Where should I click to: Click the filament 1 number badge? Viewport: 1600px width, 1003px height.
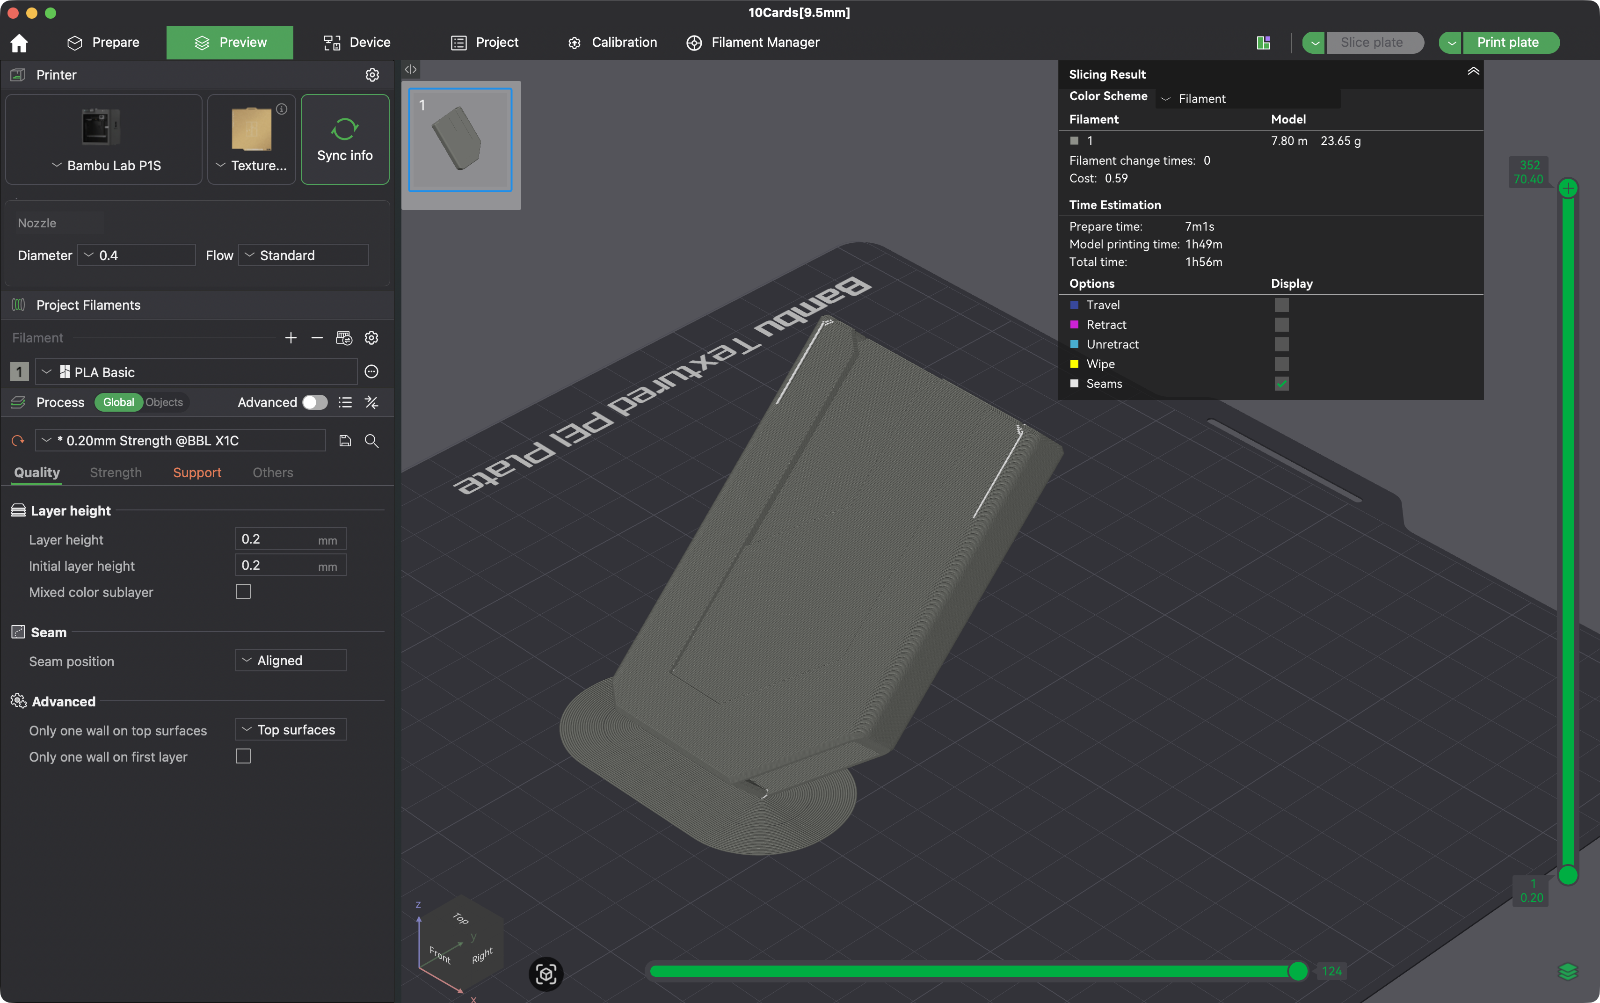point(19,371)
